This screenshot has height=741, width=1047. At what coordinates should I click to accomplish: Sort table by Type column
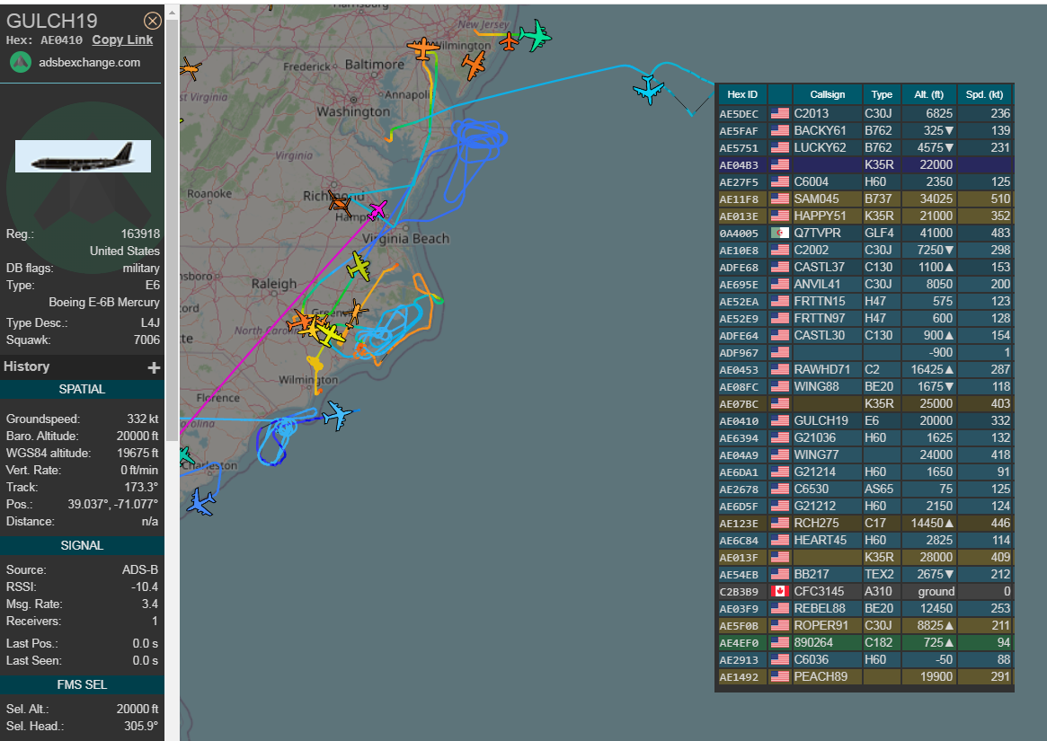click(x=882, y=95)
